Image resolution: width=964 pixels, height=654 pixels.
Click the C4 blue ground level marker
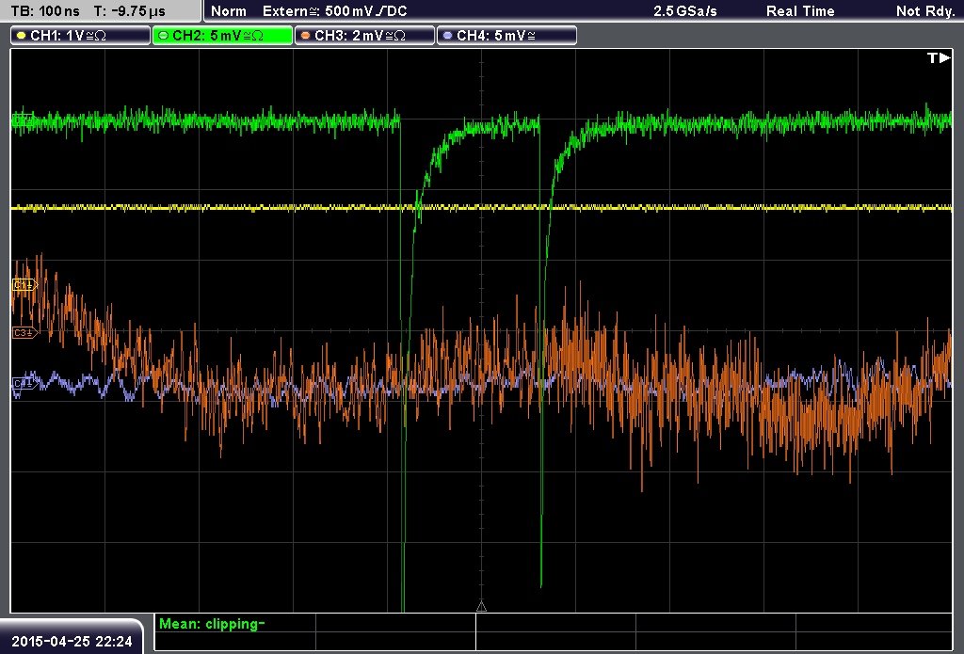[24, 383]
